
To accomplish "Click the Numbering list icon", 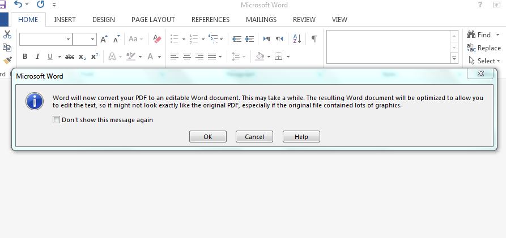I will click(194, 39).
